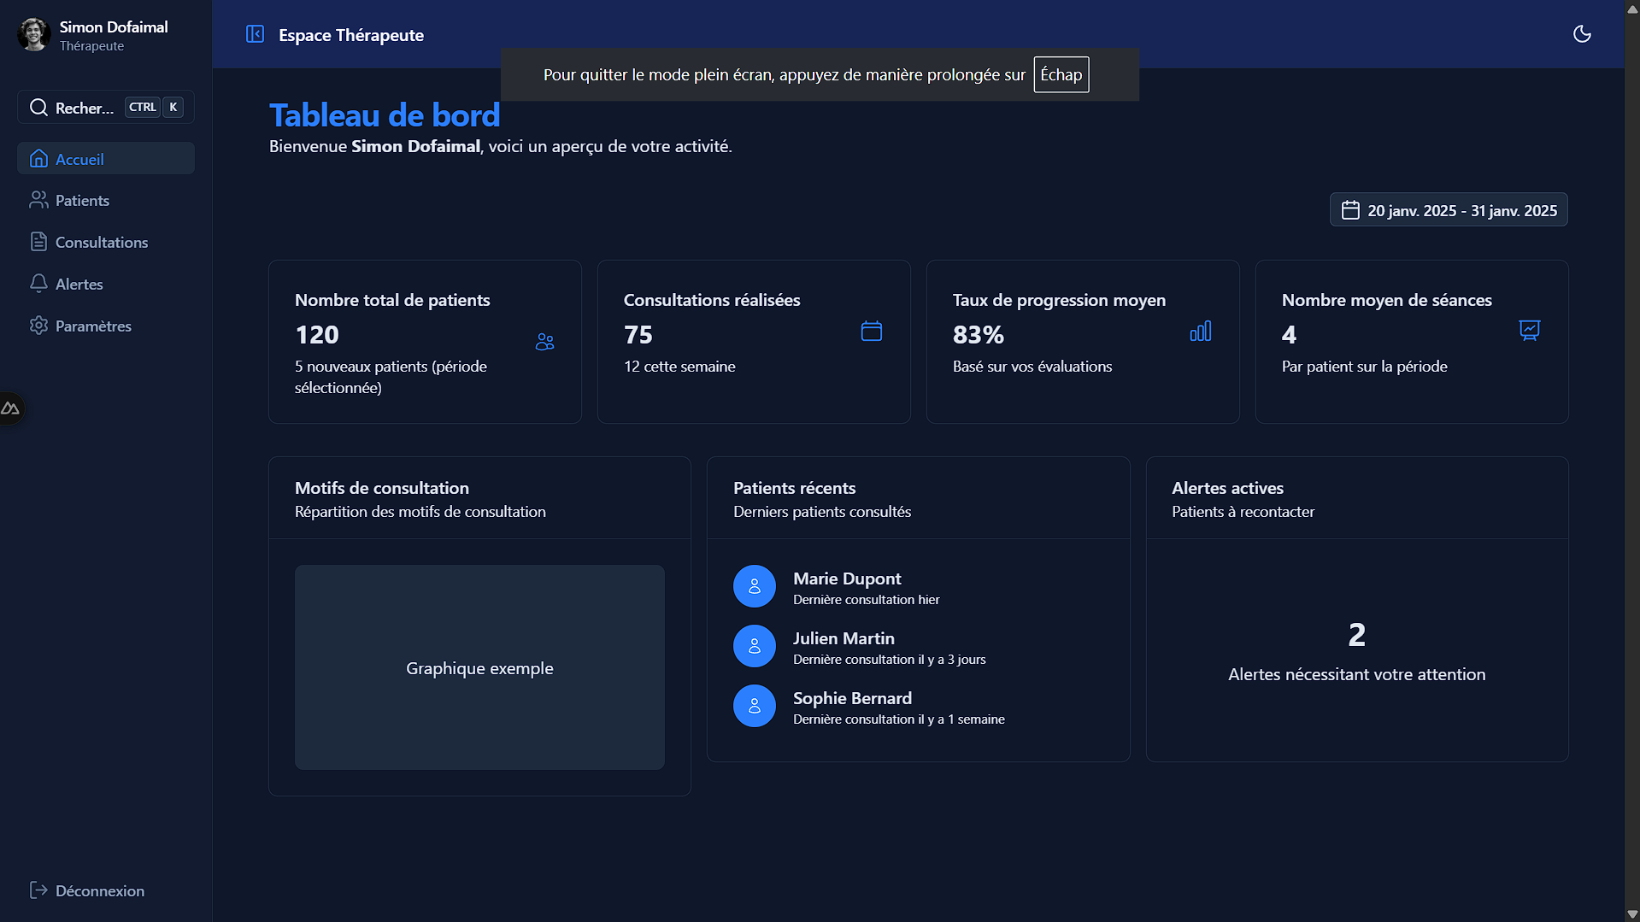This screenshot has height=922, width=1640.
Task: Open the Alertes sidebar entry
Action: (106, 284)
